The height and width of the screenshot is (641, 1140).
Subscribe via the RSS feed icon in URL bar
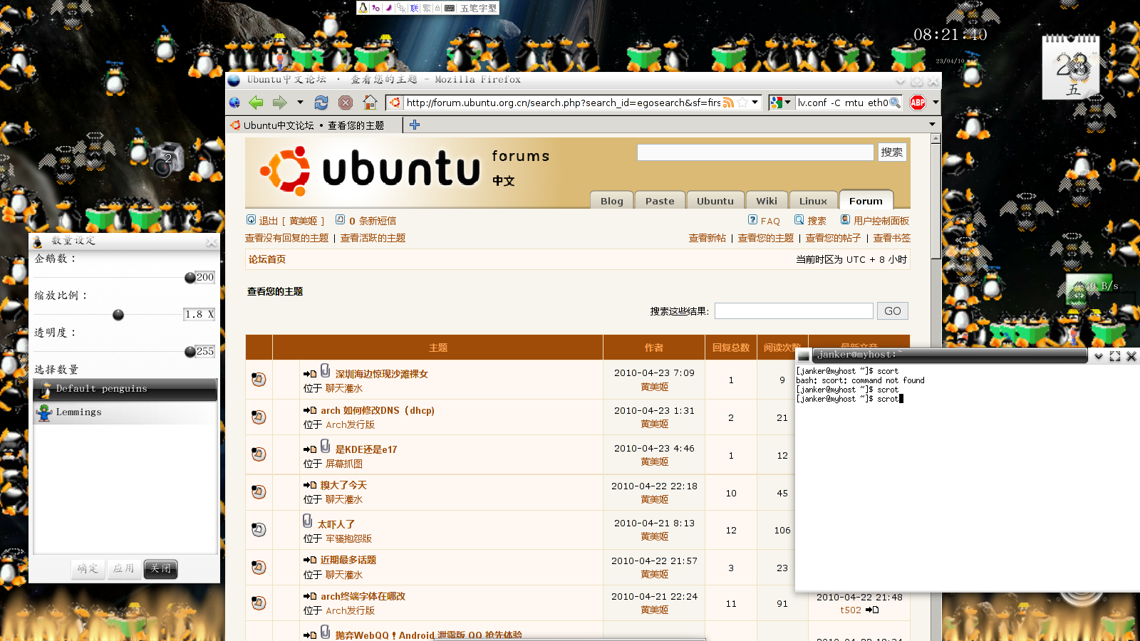728,103
